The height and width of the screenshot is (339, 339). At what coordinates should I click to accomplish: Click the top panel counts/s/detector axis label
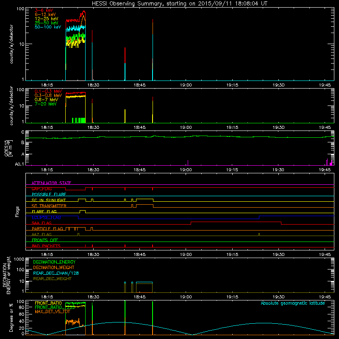click(x=11, y=44)
